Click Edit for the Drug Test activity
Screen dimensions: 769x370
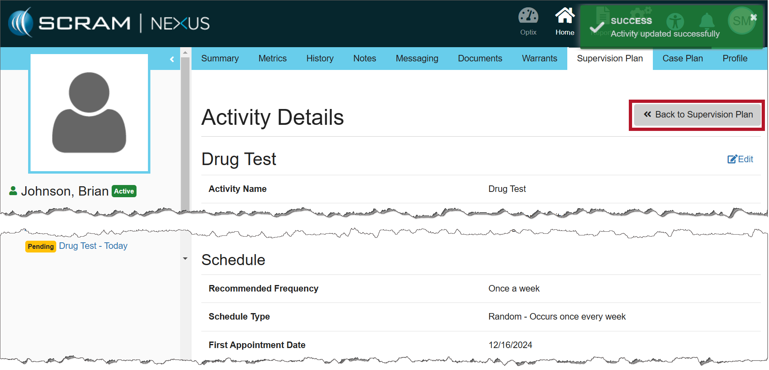[x=740, y=159]
